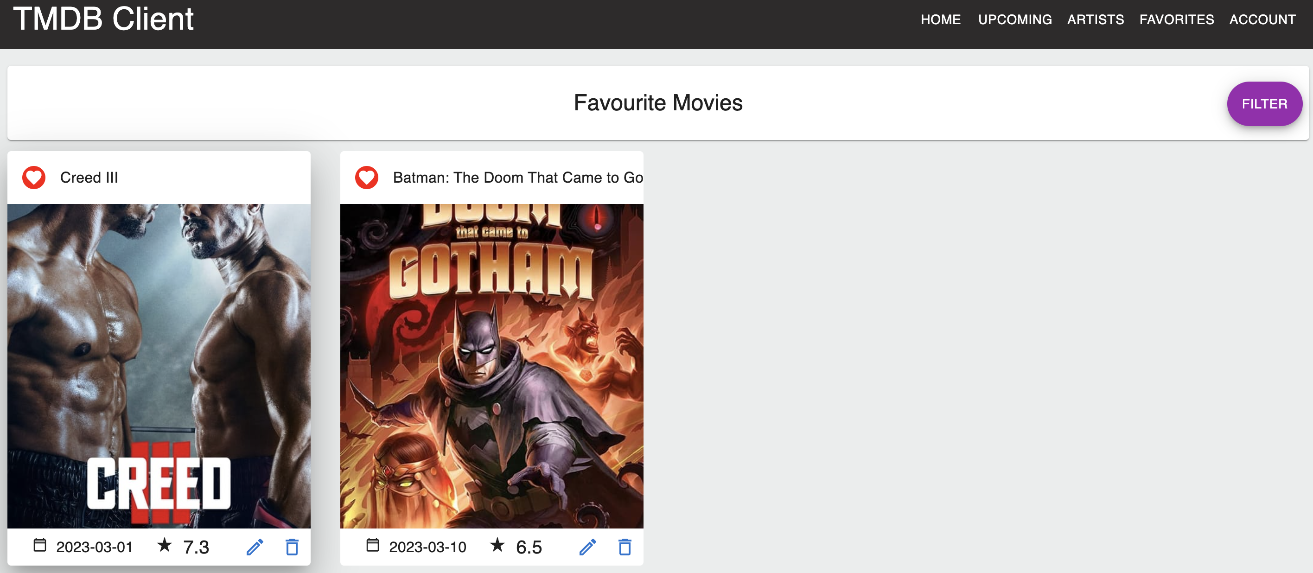
Task: Click the calendar icon next to 2023-03-01
Action: click(41, 546)
